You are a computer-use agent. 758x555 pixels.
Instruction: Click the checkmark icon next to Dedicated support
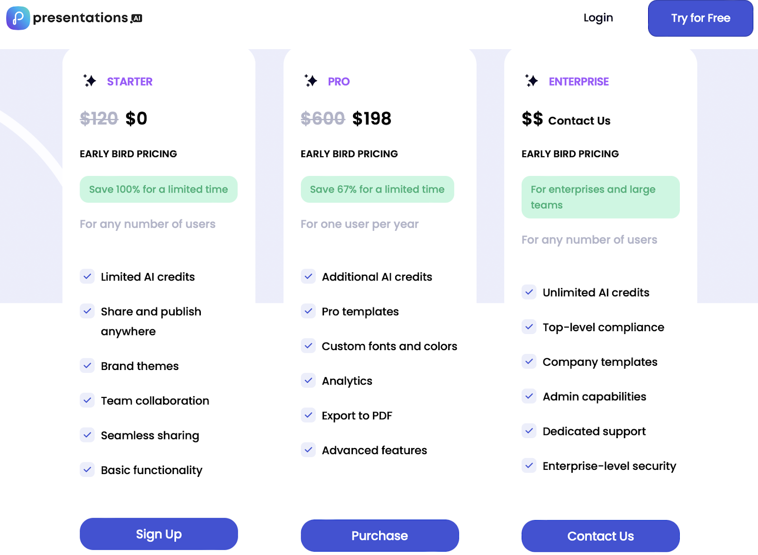(529, 431)
